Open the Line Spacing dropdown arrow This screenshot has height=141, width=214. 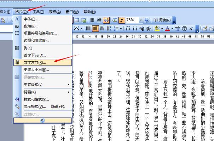tap(121, 29)
